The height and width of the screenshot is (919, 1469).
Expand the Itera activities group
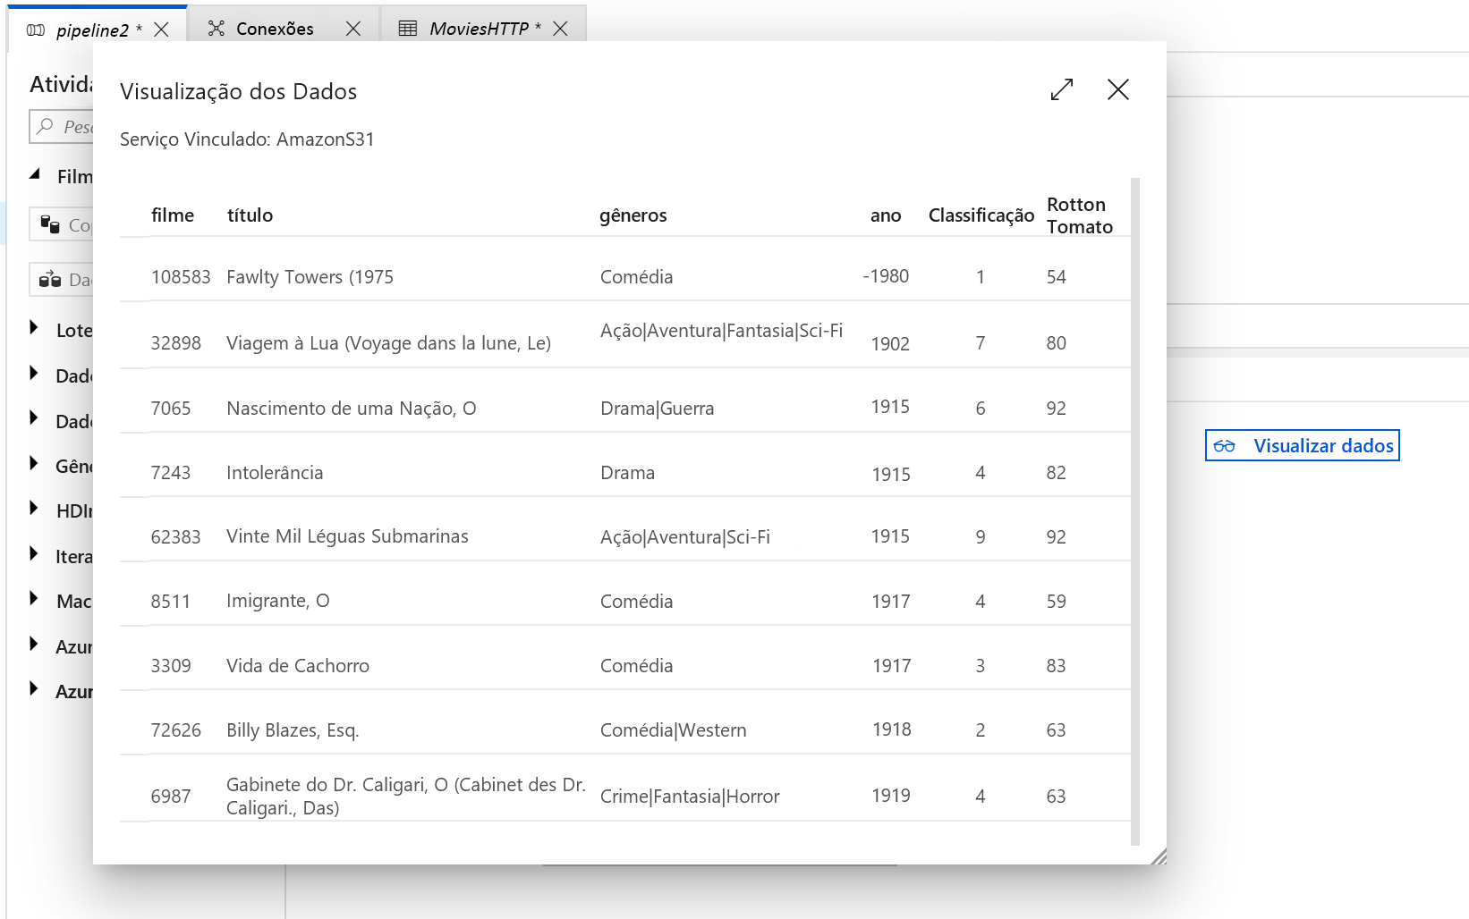click(34, 553)
